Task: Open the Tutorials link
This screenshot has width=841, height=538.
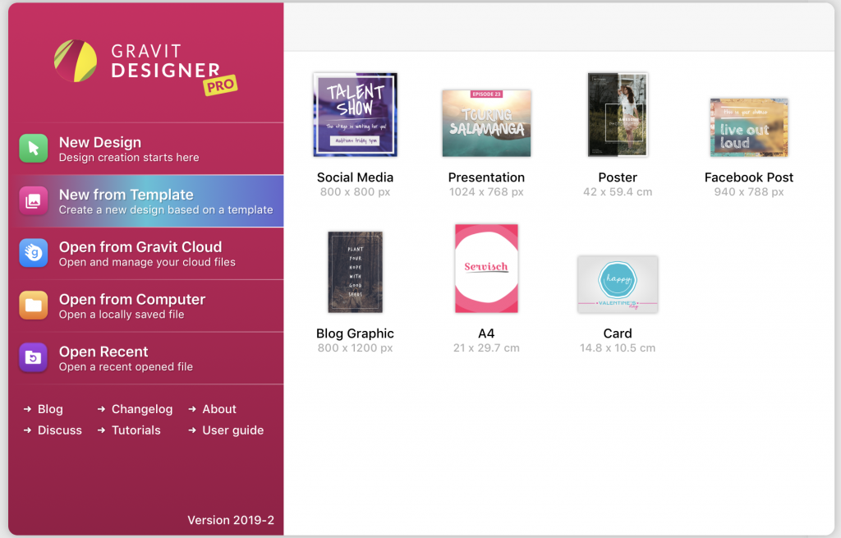Action: [129, 430]
